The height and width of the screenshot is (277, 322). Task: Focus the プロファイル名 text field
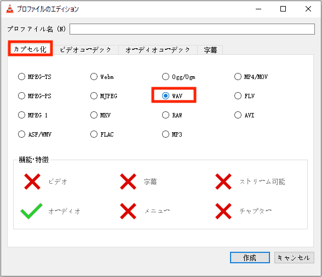[x=192, y=29]
